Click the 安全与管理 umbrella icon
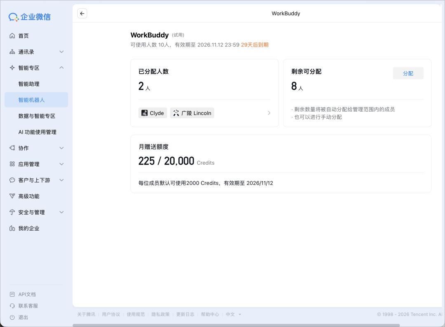 (12, 212)
